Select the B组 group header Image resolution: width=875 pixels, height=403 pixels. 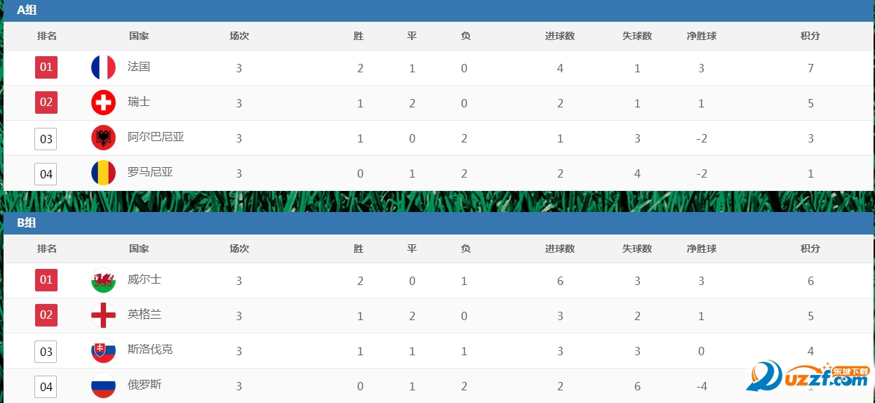tap(27, 223)
